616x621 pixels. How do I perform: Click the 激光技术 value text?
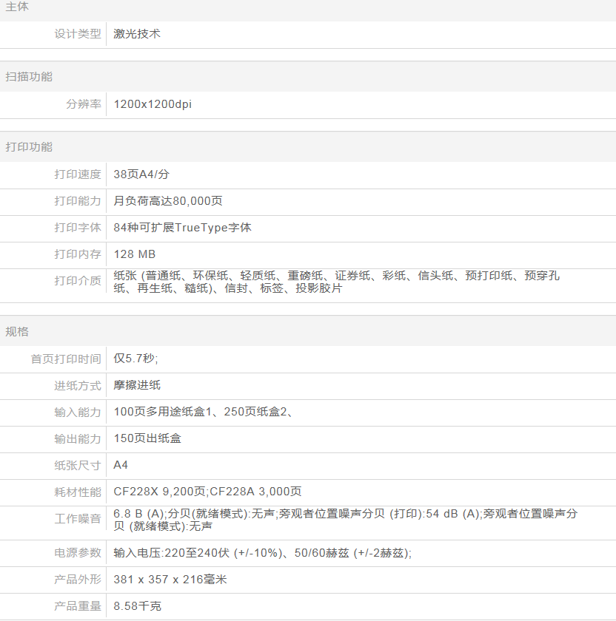coord(137,34)
